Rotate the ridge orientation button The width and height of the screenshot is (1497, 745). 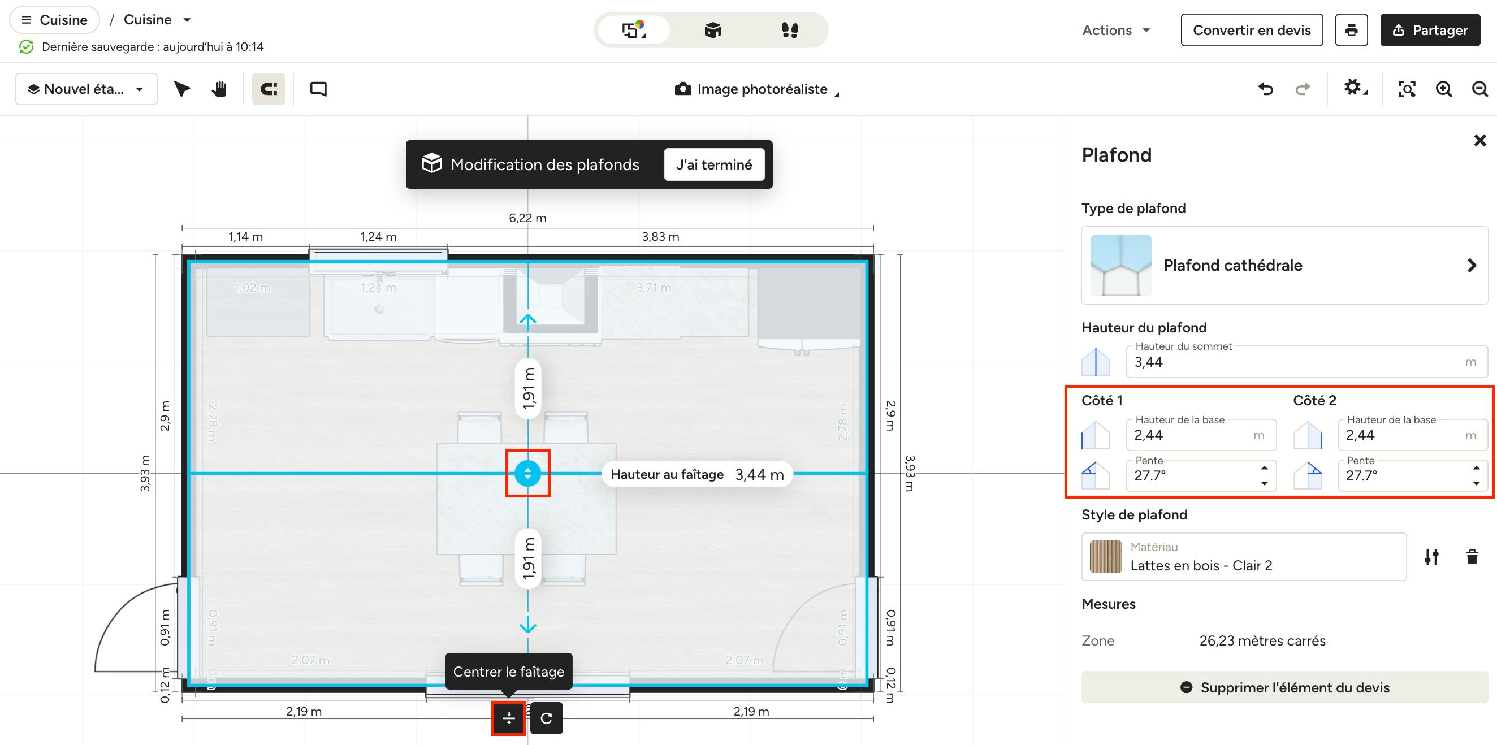[546, 718]
